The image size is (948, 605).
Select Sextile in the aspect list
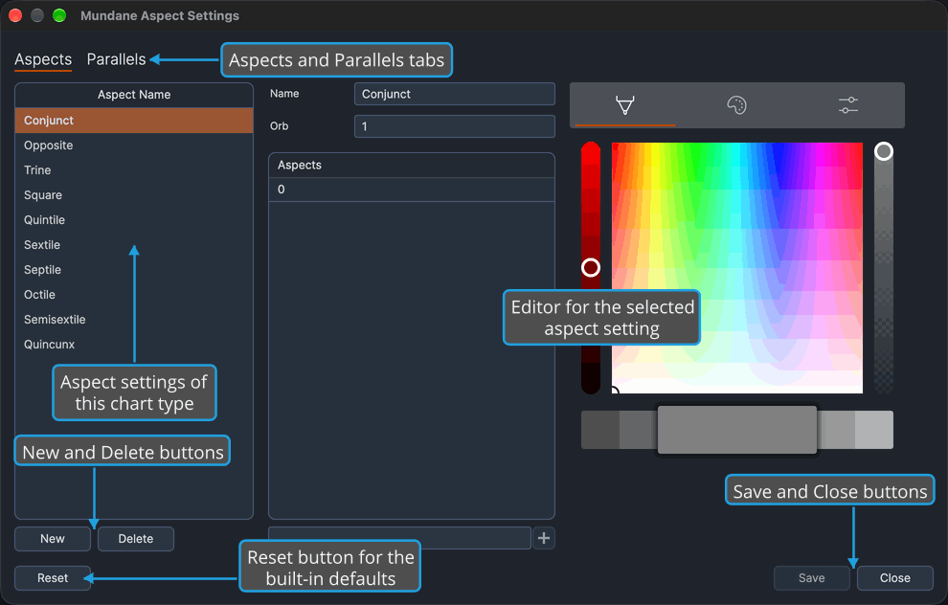click(x=134, y=245)
